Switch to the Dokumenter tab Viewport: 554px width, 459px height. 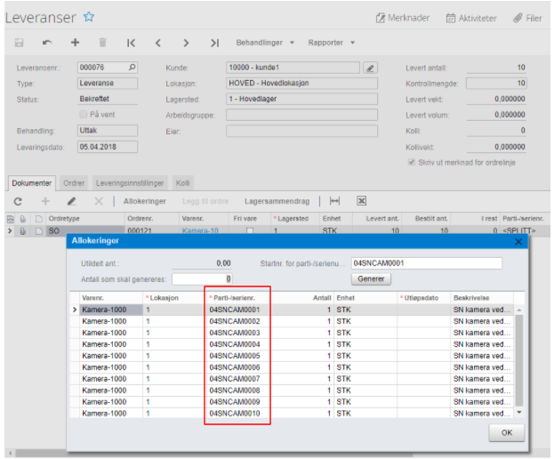click(31, 183)
